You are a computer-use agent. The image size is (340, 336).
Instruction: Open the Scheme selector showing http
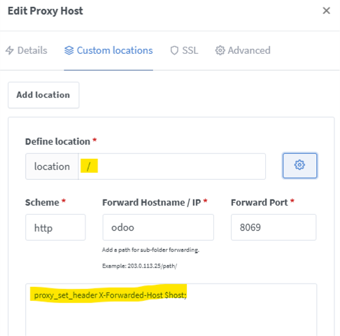55,227
